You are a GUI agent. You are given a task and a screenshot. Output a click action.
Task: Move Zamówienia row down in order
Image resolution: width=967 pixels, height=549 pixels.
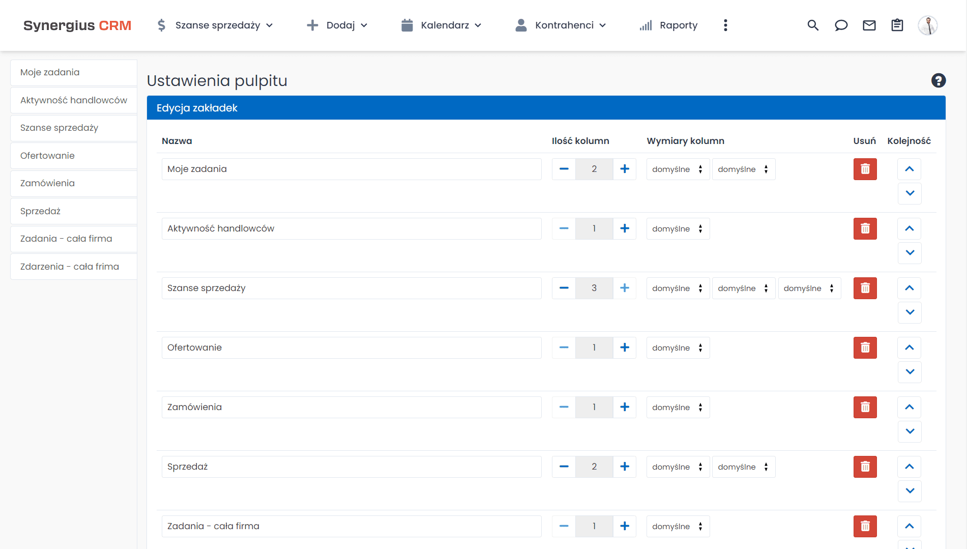[x=910, y=431]
